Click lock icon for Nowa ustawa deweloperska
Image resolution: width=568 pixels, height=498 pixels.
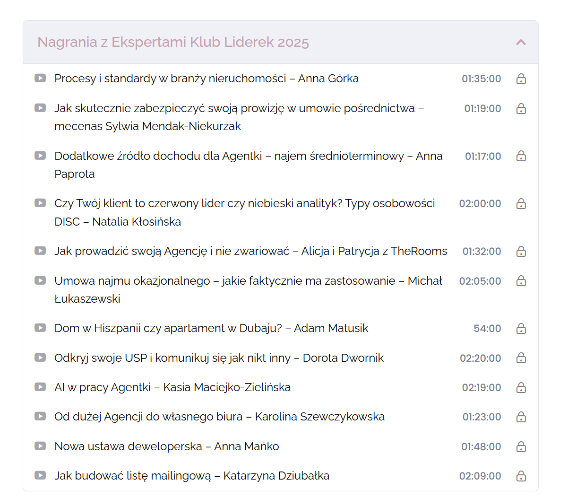coord(521,447)
